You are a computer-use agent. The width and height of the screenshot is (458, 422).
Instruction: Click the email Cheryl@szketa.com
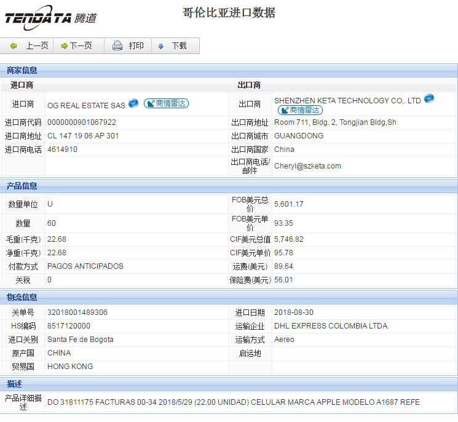point(307,166)
